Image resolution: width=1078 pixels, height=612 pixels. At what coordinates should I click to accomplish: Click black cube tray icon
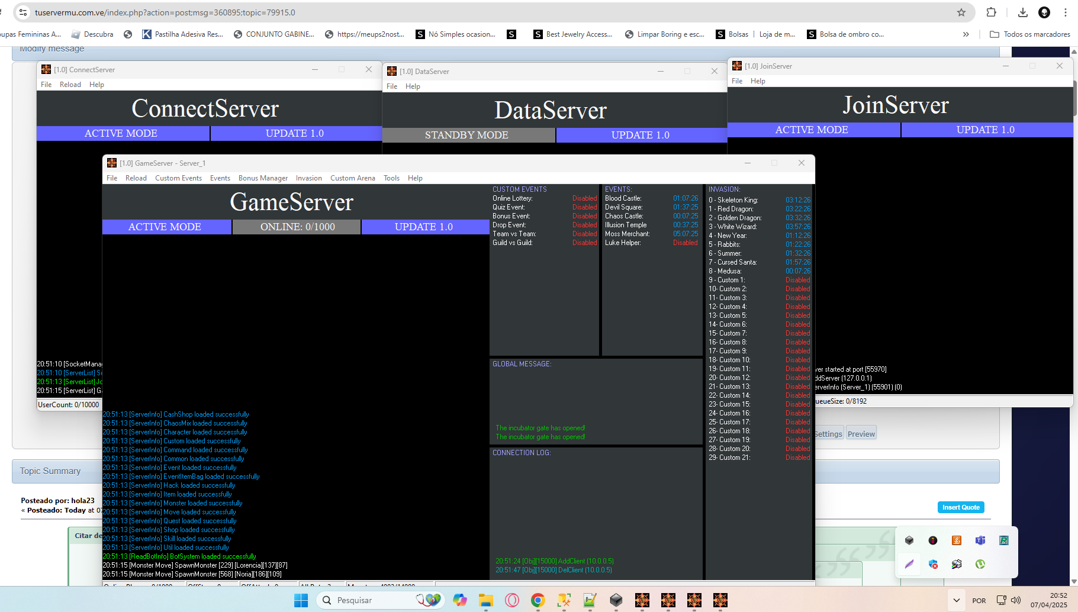click(909, 540)
